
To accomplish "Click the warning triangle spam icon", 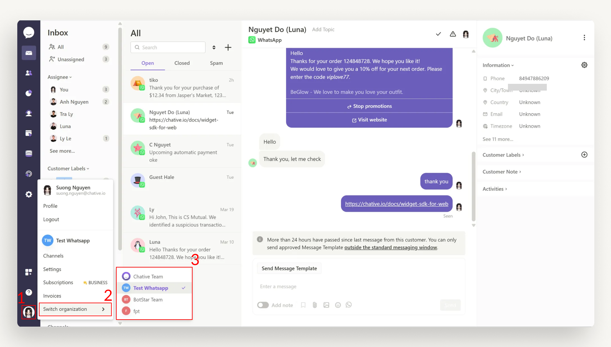I will pos(453,34).
